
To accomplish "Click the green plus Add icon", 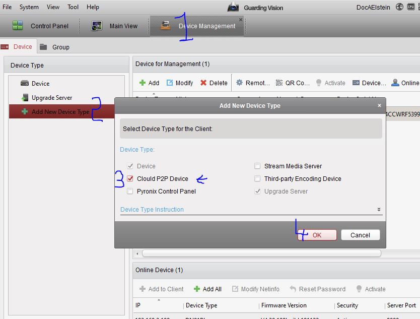I will (x=143, y=83).
